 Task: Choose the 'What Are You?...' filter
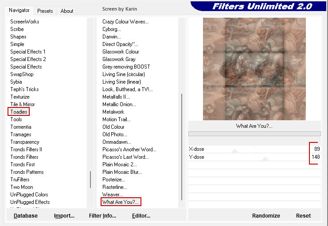[121, 202]
